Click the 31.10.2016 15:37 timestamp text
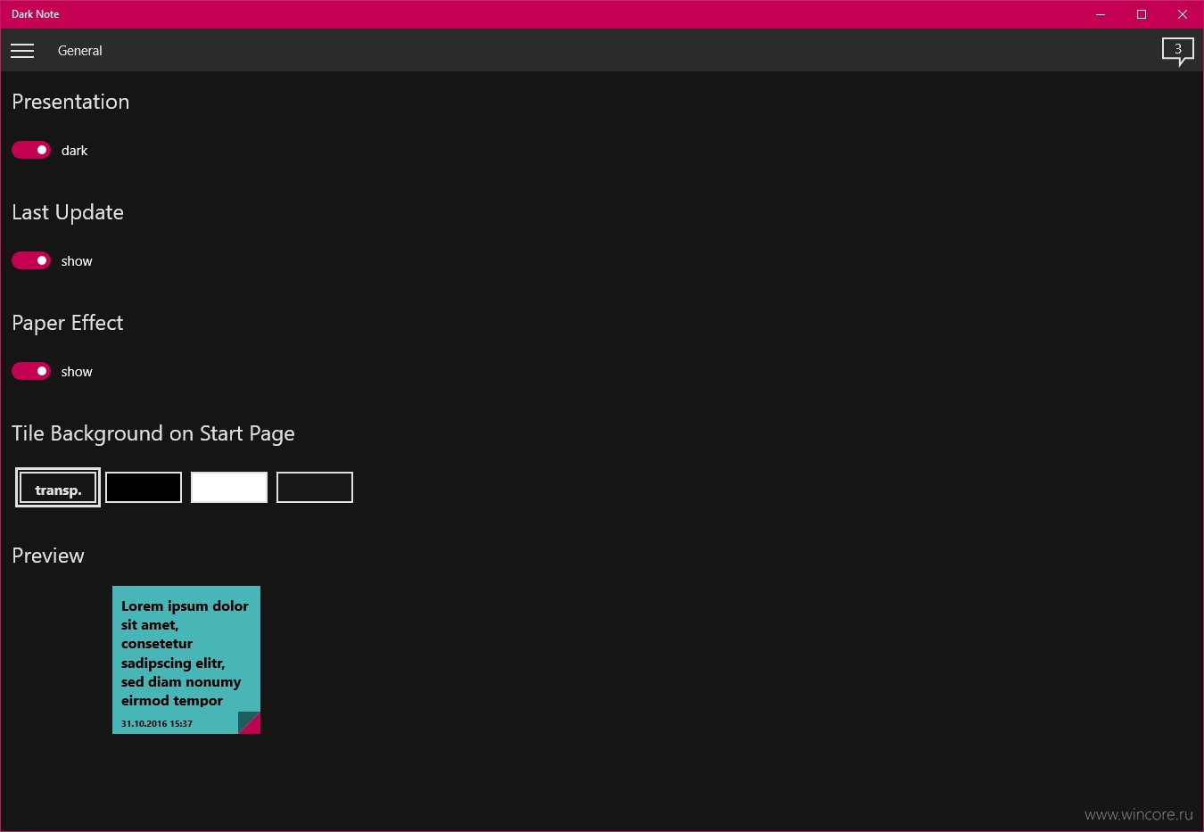The width and height of the screenshot is (1204, 832). coord(157,724)
